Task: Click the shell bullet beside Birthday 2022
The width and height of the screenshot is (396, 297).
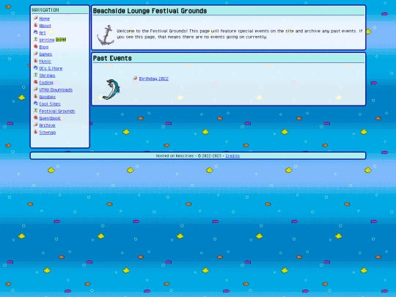Action: 135,78
